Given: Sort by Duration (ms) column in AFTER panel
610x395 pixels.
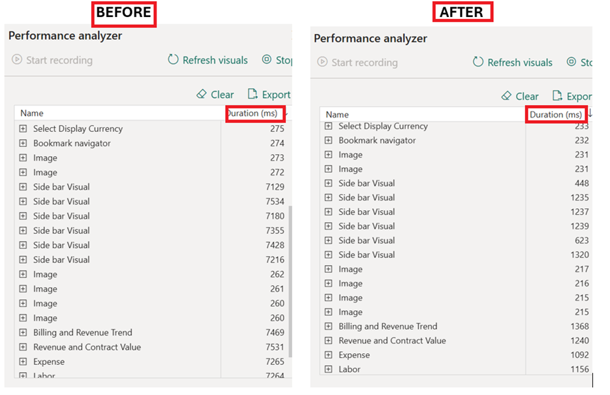Looking at the screenshot, I should click(556, 114).
